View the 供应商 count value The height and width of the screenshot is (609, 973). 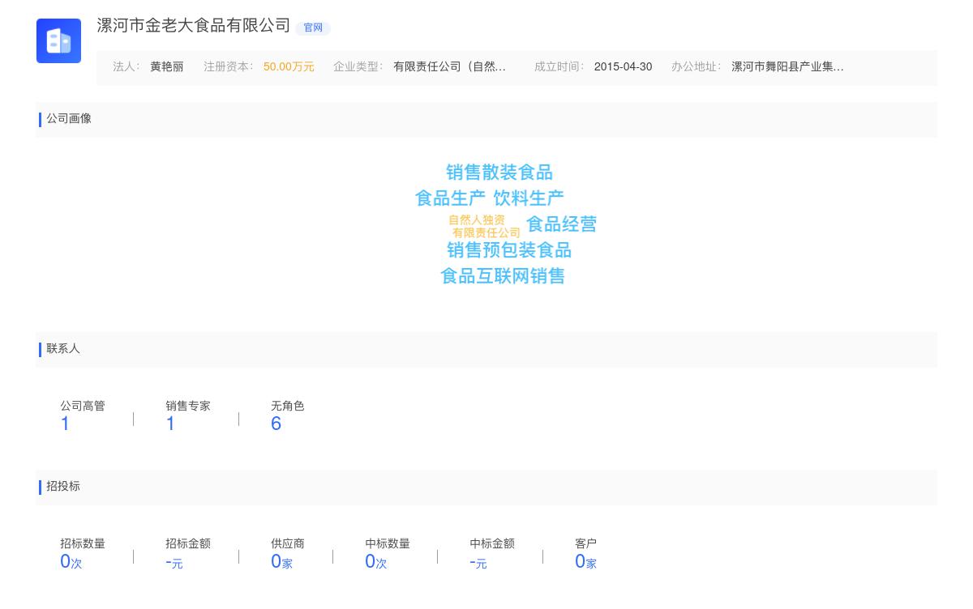tap(281, 561)
